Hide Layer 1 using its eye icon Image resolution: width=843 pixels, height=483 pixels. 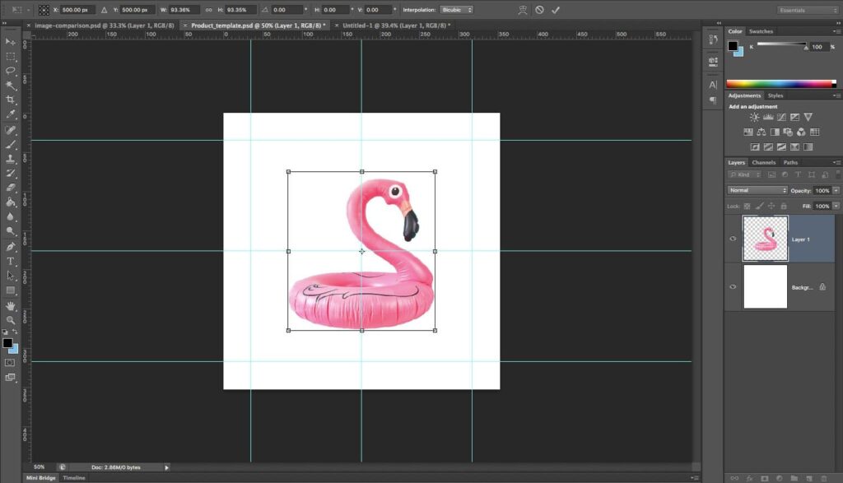[733, 239]
